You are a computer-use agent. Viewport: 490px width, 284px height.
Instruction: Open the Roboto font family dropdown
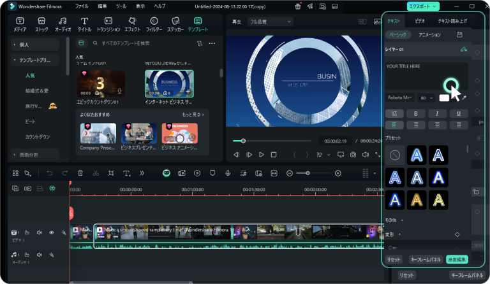(399, 97)
